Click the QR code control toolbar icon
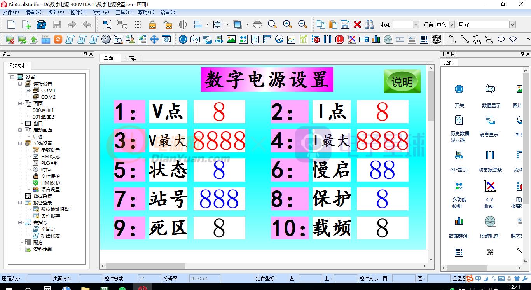The height and width of the screenshot is (290, 531). [x=436, y=39]
